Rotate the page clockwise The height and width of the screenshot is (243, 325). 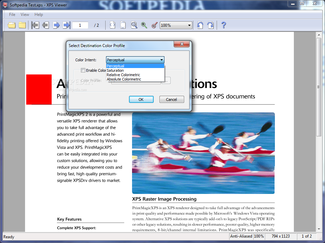(x=210, y=25)
